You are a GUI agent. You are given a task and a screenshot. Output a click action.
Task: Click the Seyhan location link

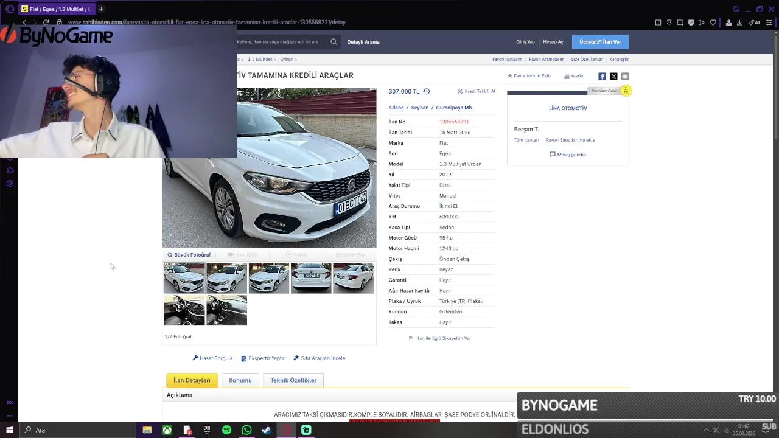pyautogui.click(x=420, y=108)
